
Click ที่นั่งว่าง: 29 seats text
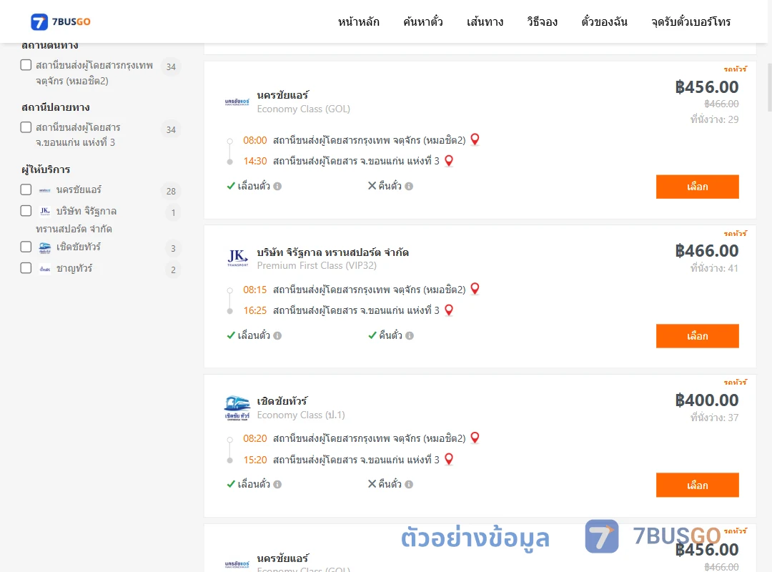[714, 119]
